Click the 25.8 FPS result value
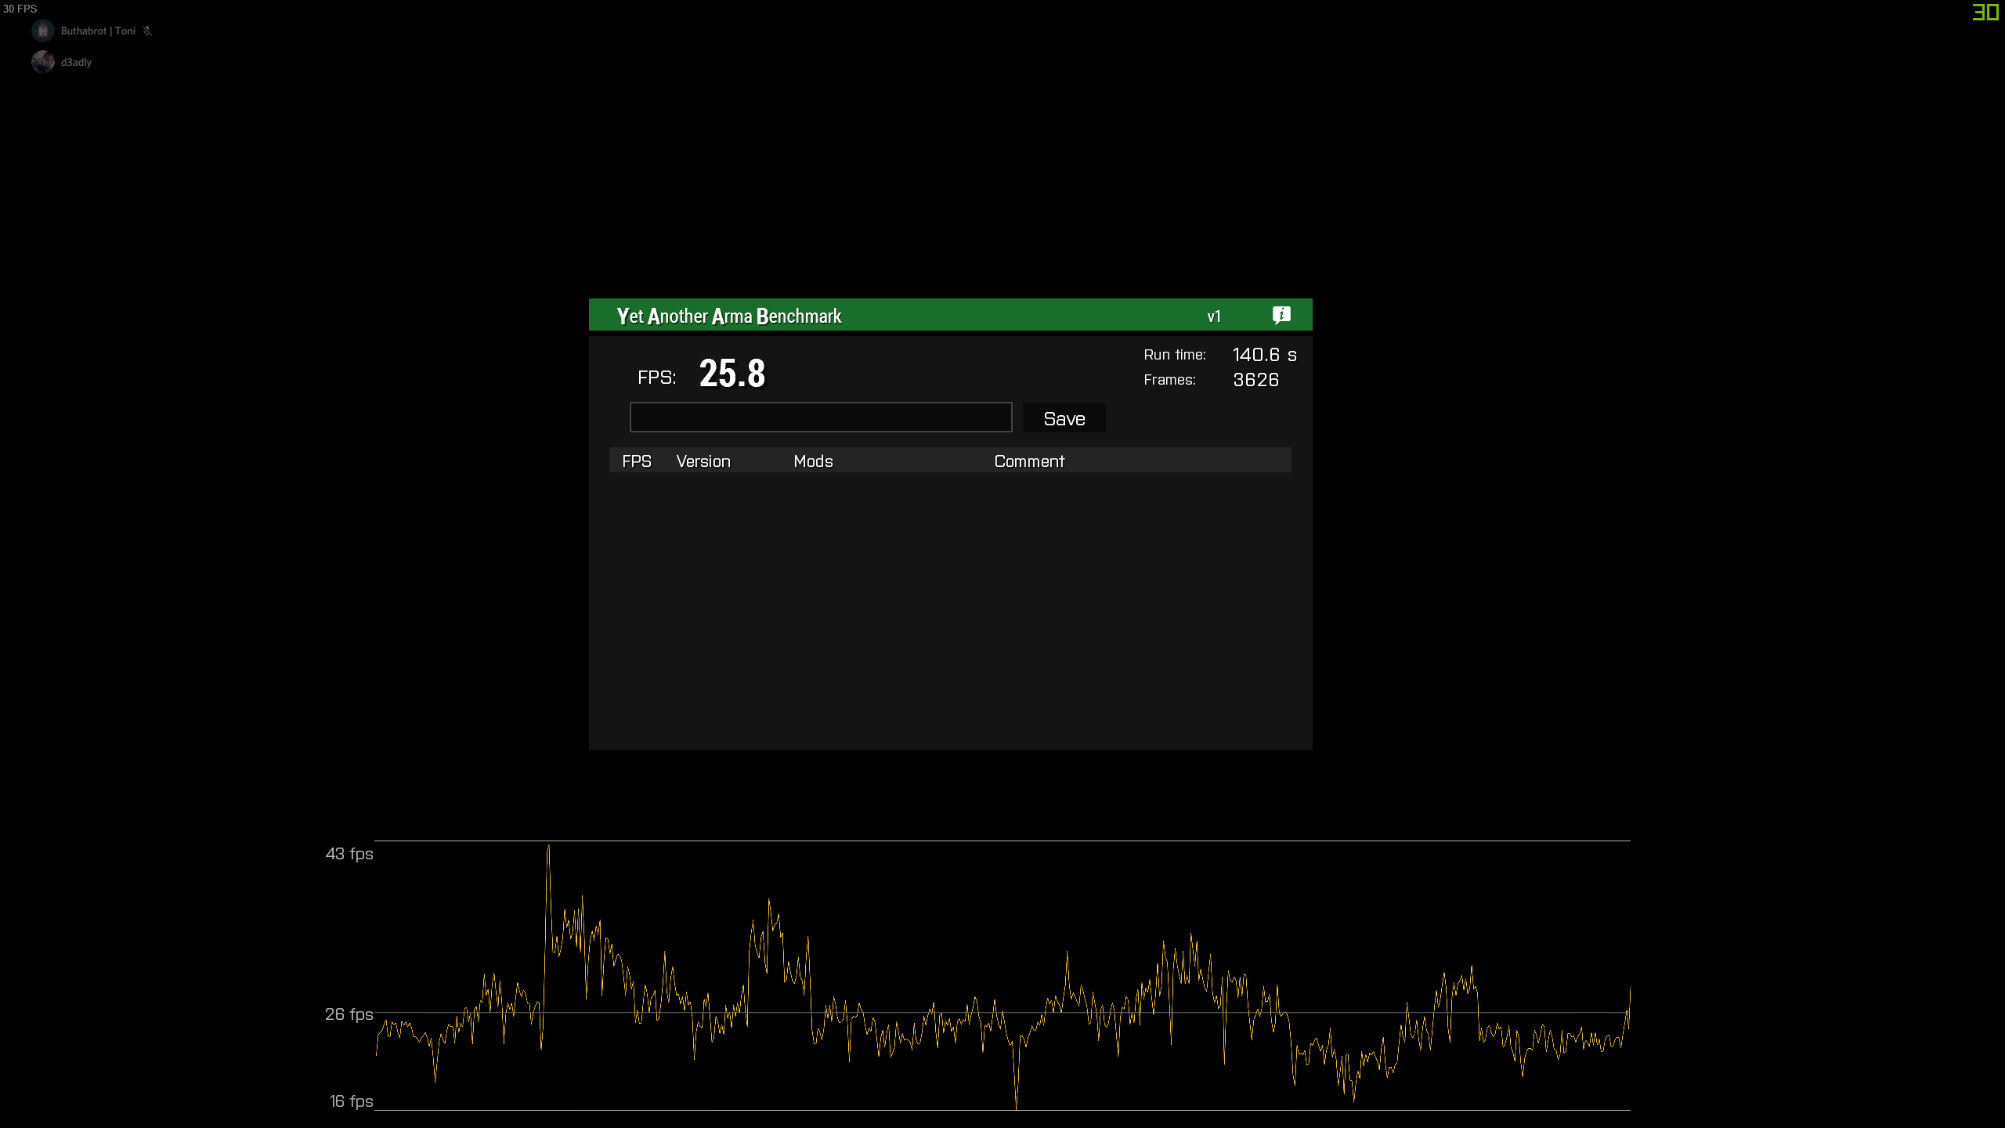This screenshot has height=1128, width=2005. coord(732,374)
